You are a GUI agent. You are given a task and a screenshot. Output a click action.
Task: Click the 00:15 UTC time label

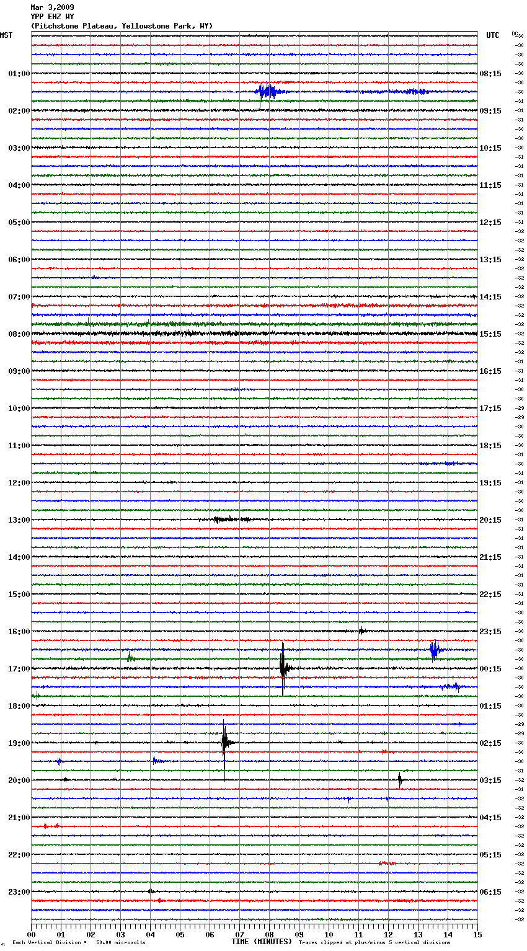[x=490, y=669]
